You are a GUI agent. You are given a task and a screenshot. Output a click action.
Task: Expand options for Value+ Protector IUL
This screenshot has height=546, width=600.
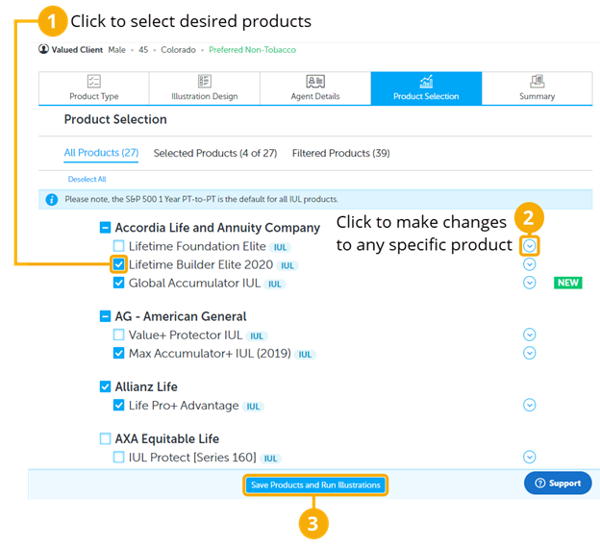(x=529, y=335)
